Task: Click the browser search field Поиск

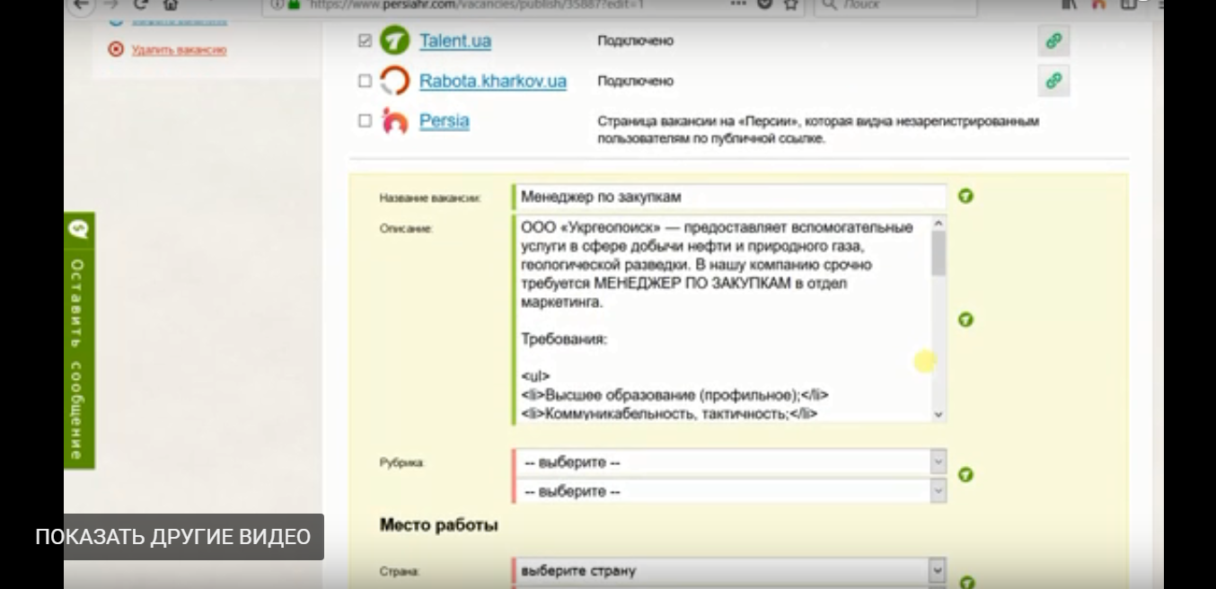Action: [894, 5]
